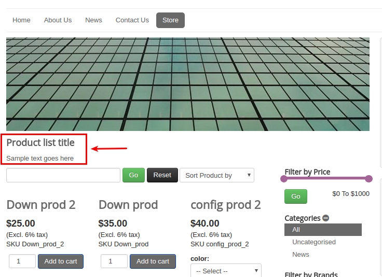Collapse the Categories minus icon
The height and width of the screenshot is (277, 382).
click(x=325, y=218)
